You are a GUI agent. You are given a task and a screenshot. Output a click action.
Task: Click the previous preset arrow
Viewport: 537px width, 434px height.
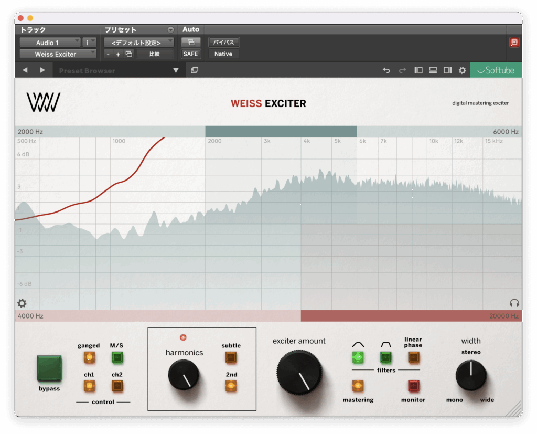click(25, 70)
